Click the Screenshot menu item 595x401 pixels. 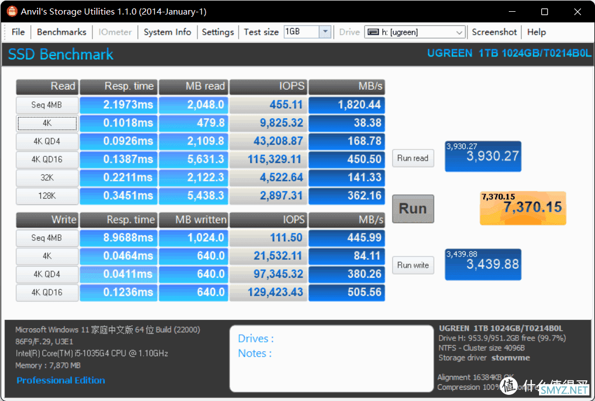(x=494, y=32)
